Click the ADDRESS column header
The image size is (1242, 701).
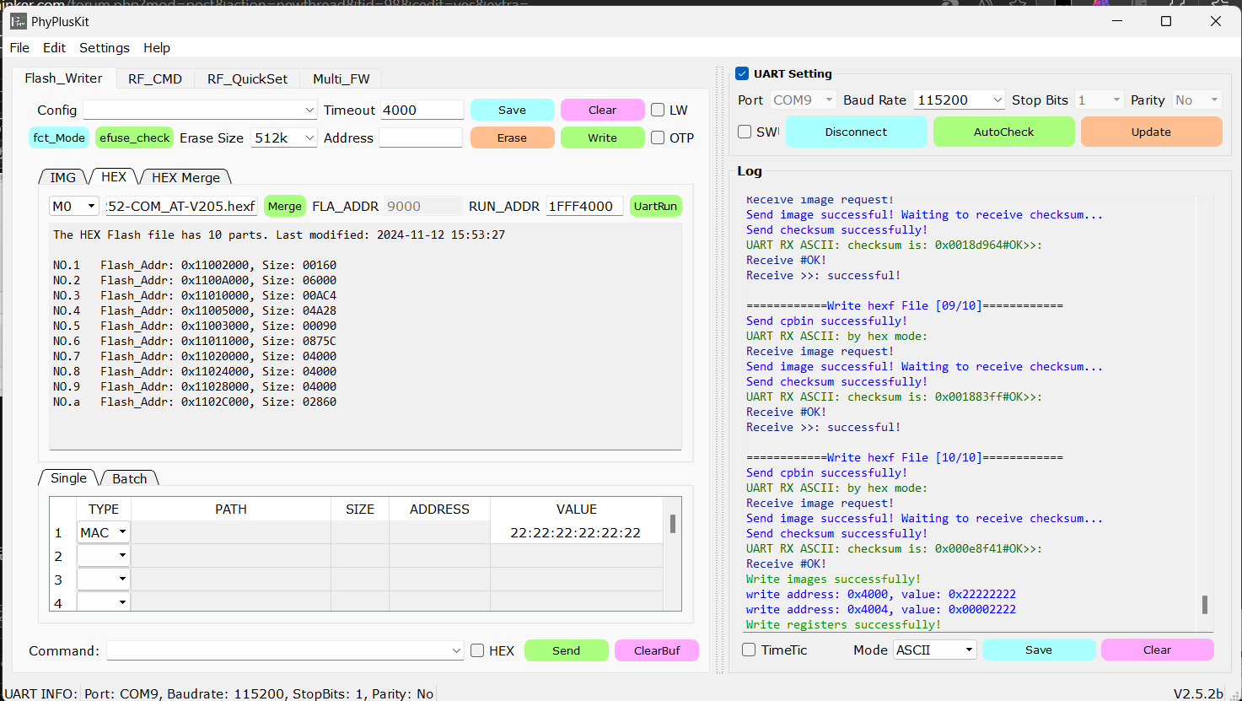pyautogui.click(x=439, y=509)
